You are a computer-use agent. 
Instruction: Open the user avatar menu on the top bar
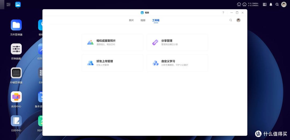284,5
